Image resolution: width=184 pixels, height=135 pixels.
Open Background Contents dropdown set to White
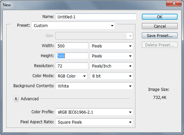[94, 86]
